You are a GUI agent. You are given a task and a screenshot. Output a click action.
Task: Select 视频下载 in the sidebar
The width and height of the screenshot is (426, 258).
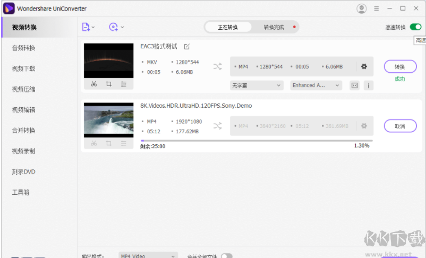(x=24, y=68)
